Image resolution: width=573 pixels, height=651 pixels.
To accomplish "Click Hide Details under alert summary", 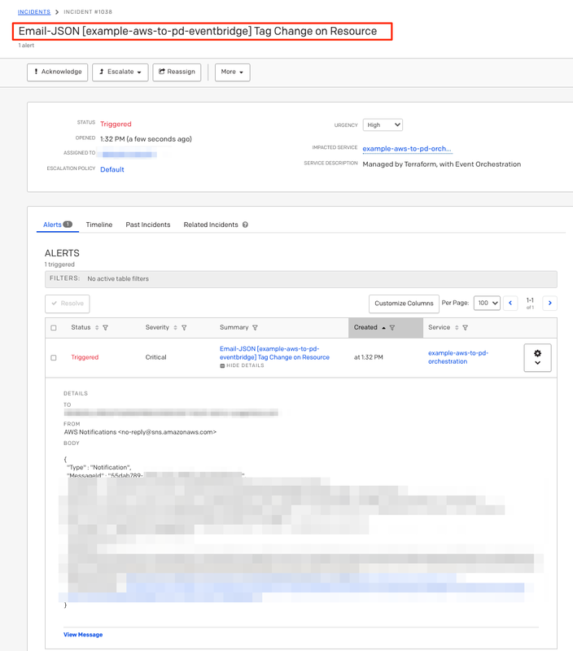I will (242, 365).
